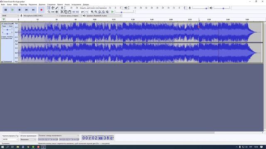Fit whole project in the window
The image size is (266, 149).
103,12
